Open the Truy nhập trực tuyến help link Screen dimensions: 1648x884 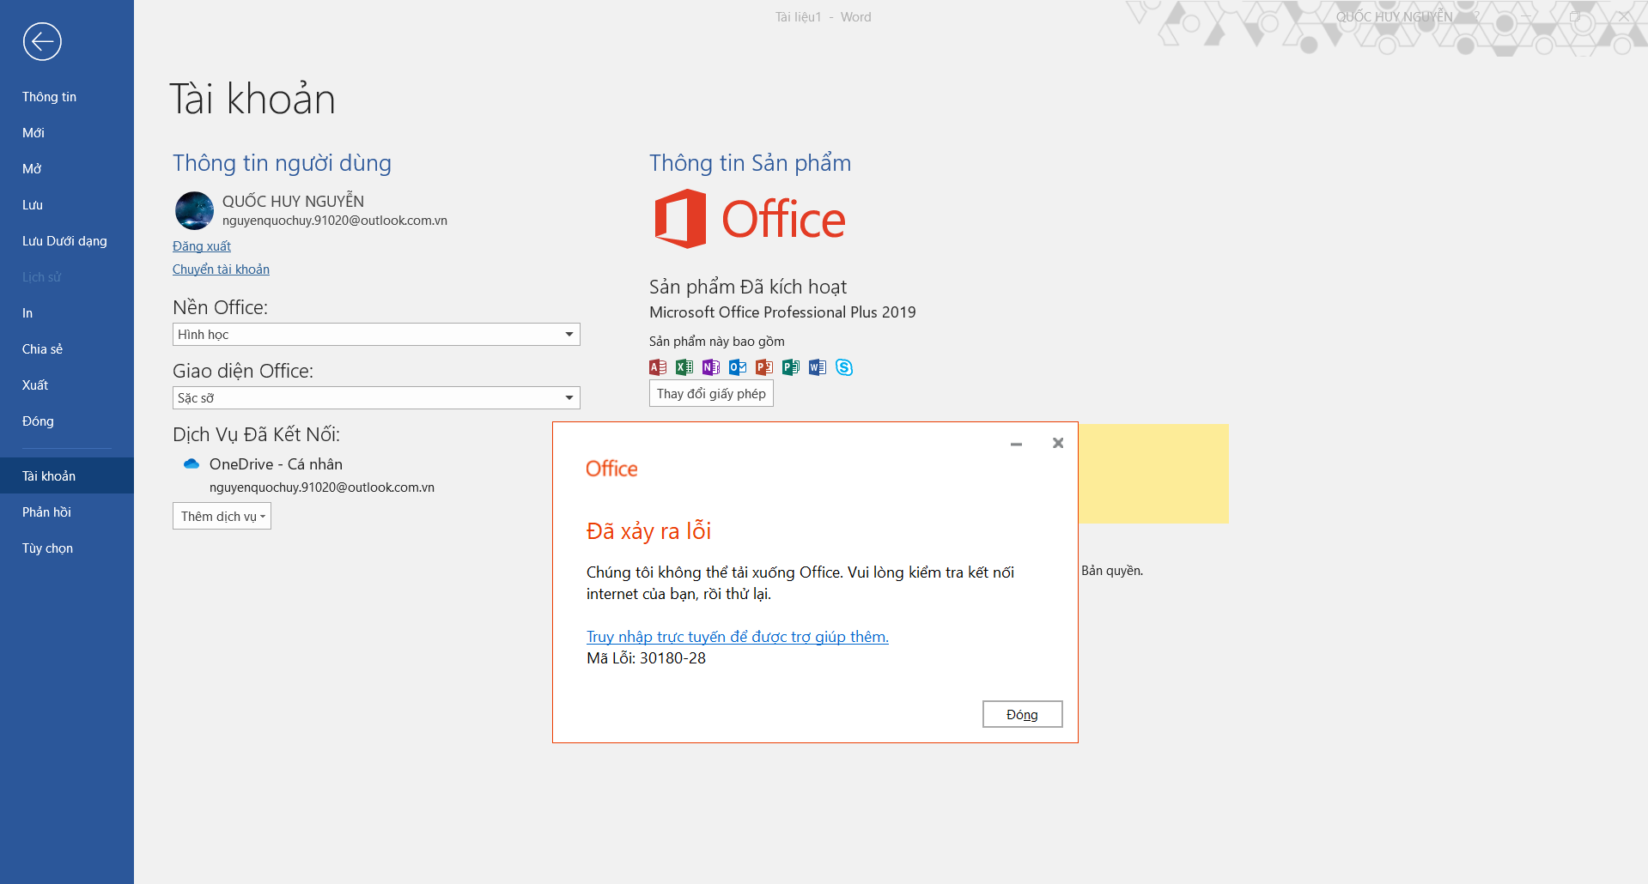[737, 637]
